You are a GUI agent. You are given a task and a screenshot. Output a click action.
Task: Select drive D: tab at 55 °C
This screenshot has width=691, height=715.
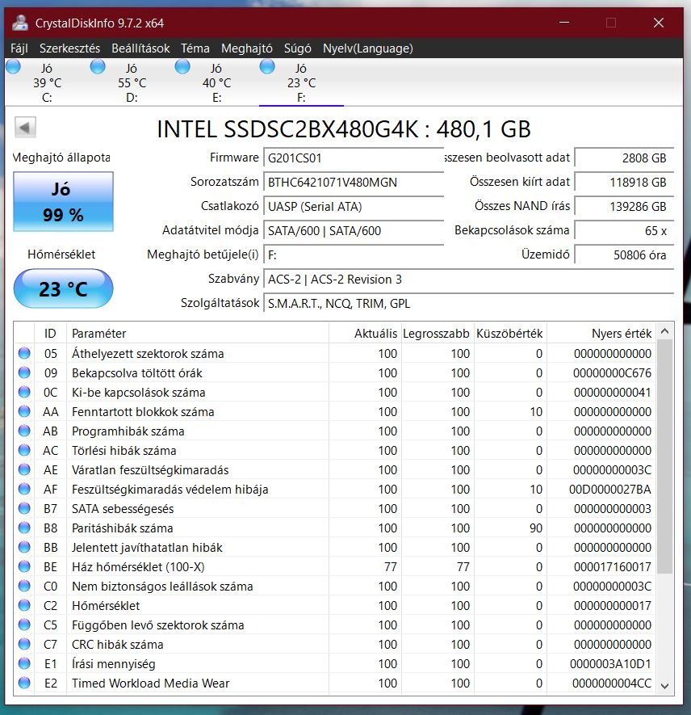(x=132, y=82)
